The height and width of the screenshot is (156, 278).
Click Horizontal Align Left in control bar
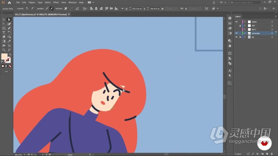point(92,8)
